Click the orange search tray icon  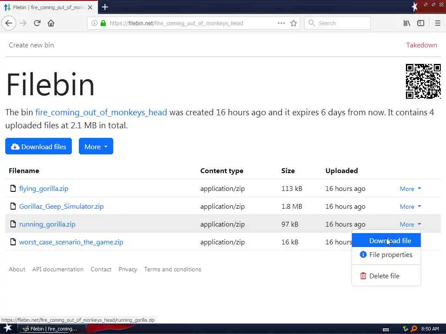coord(414,329)
